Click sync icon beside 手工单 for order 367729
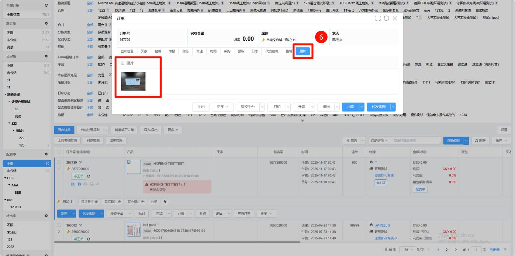The height and width of the screenshot is (256, 515). 89,176
